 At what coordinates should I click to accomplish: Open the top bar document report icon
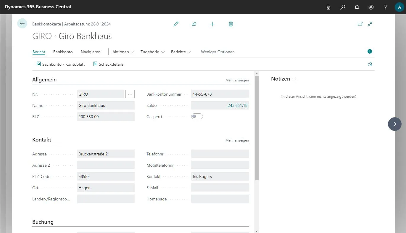click(328, 7)
